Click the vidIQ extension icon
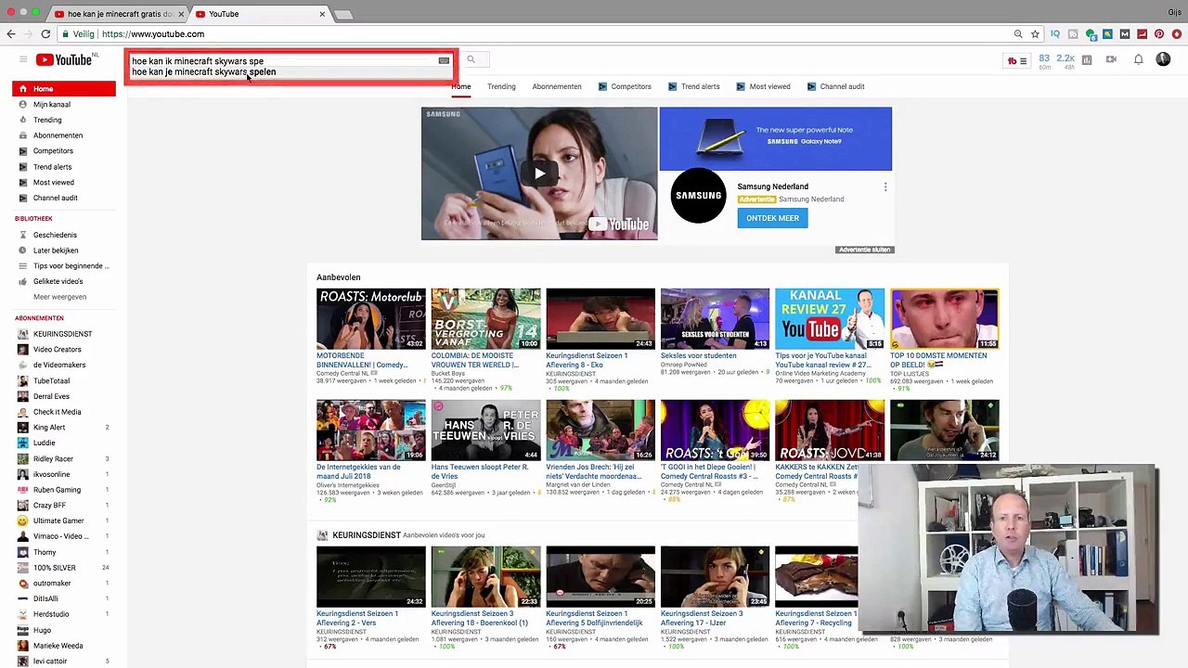The image size is (1188, 668). tap(1054, 34)
